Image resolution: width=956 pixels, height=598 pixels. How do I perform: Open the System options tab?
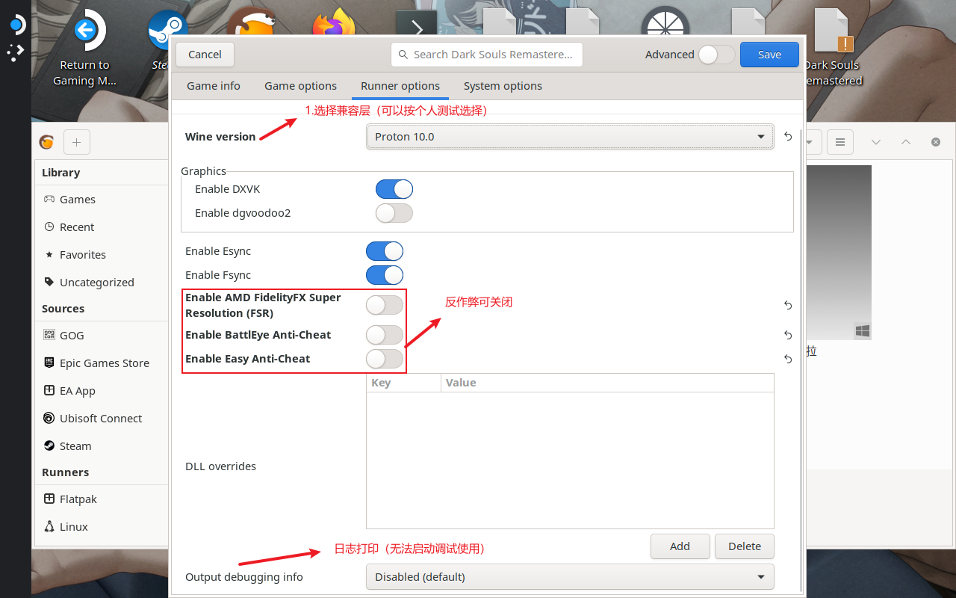pyautogui.click(x=503, y=86)
